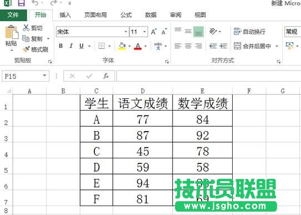Switch to the 公式 (Formulas) ribbon tab
The height and width of the screenshot is (215, 301).
coord(126,15)
